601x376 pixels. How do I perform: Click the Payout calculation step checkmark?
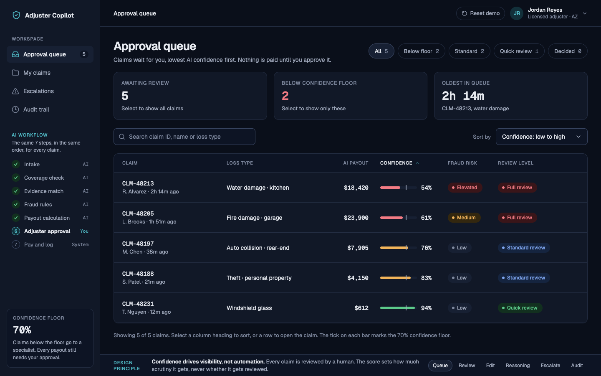click(16, 218)
